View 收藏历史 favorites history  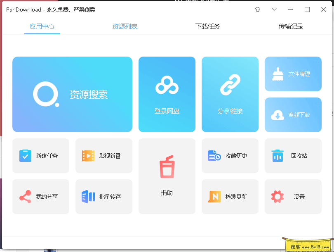coord(230,156)
